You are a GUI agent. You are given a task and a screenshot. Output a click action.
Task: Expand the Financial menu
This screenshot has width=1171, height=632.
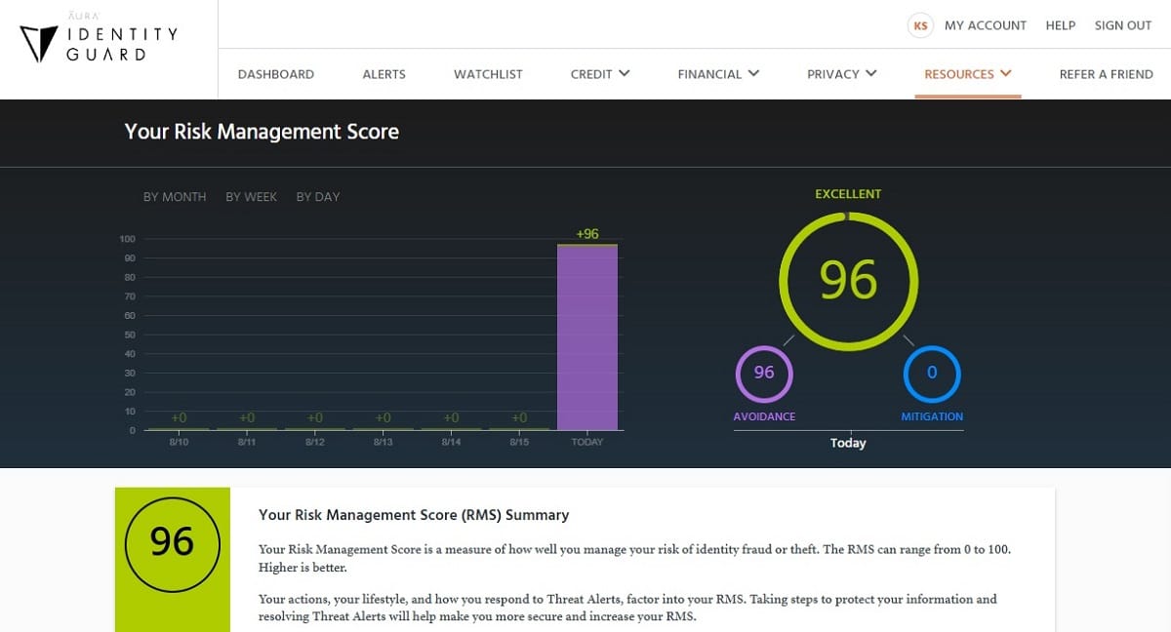(718, 74)
